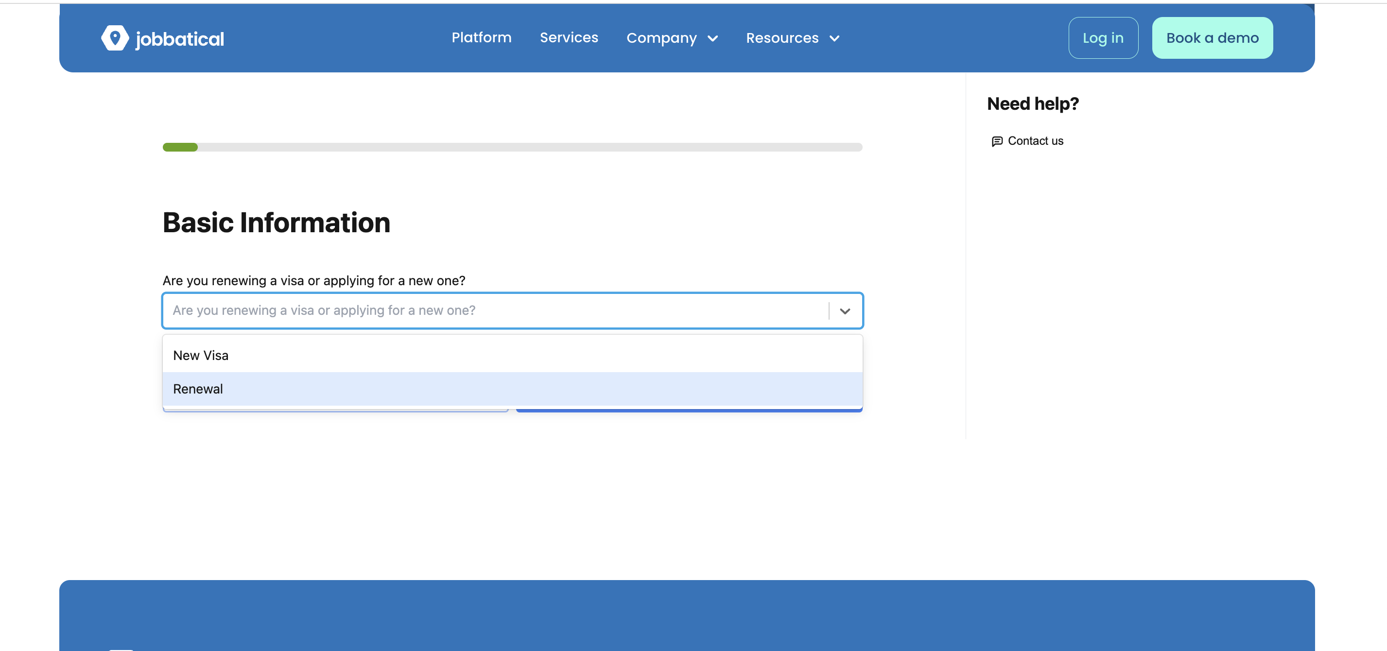This screenshot has width=1387, height=651.
Task: Expand the Company menu
Action: [x=661, y=38]
